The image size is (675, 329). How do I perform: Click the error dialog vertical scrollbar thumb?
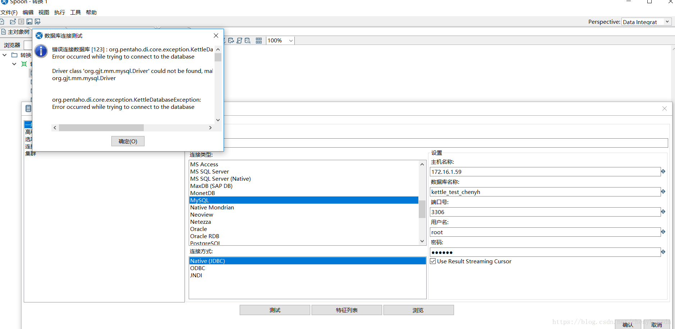click(218, 57)
